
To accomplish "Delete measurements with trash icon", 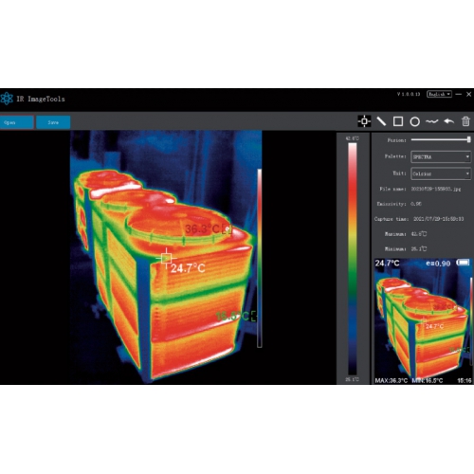I will 465,121.
